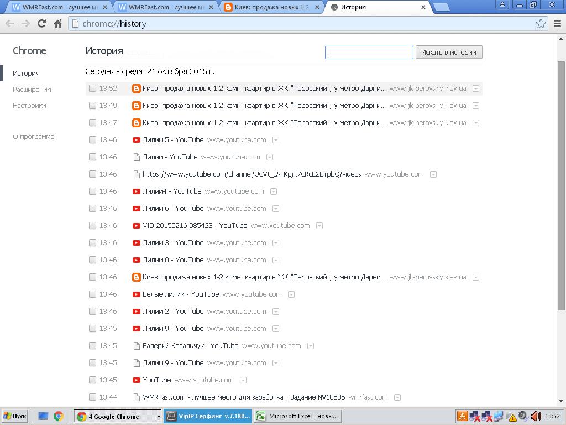Check the box for the 13:47 entry
Viewport: 566px width, 425px height.
pyautogui.click(x=92, y=123)
